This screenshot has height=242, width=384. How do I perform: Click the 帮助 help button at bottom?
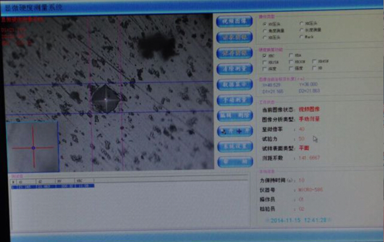(x=235, y=162)
